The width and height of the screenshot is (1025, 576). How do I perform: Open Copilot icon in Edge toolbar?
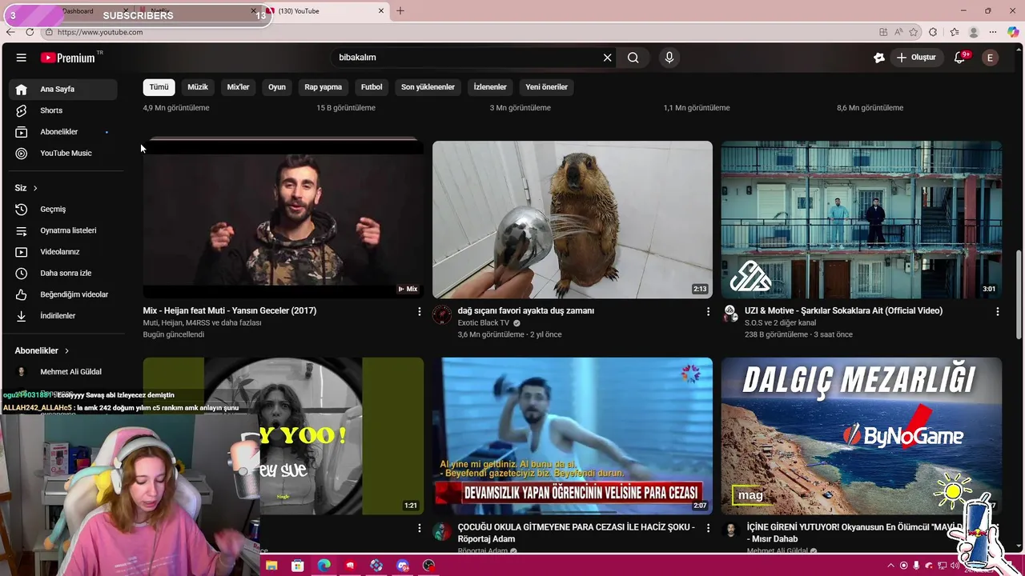(1013, 32)
